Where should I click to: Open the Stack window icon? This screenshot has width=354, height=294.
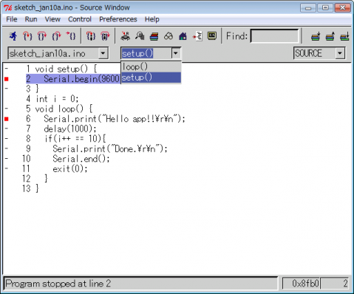tap(154, 36)
